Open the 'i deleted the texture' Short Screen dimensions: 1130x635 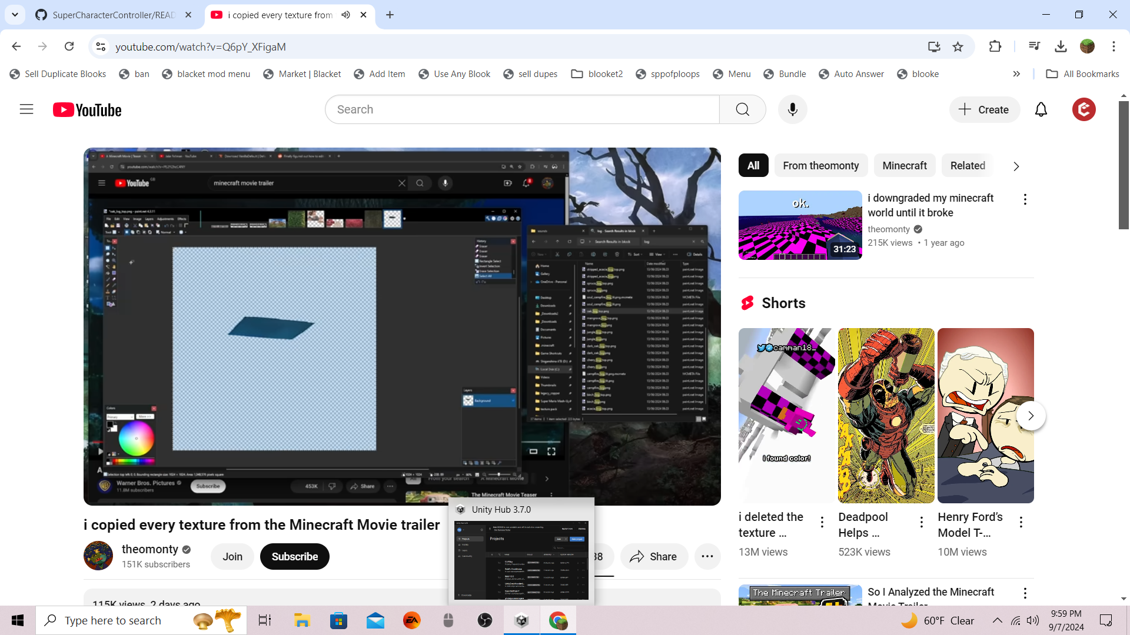[786, 415]
